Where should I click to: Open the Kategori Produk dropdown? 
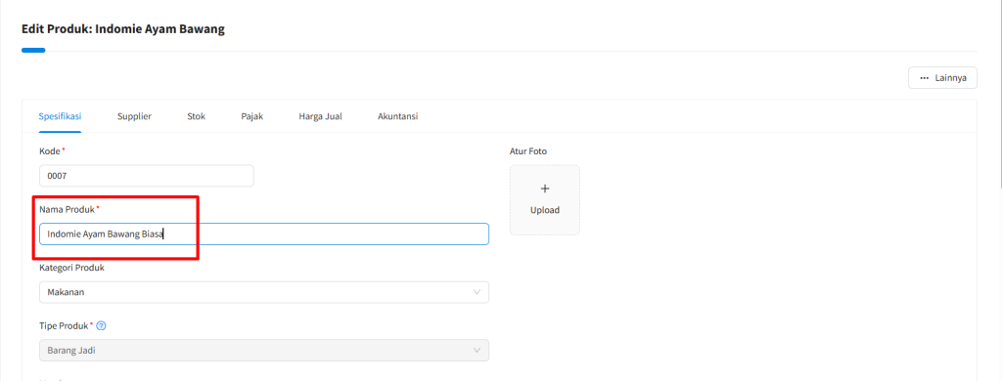point(264,292)
